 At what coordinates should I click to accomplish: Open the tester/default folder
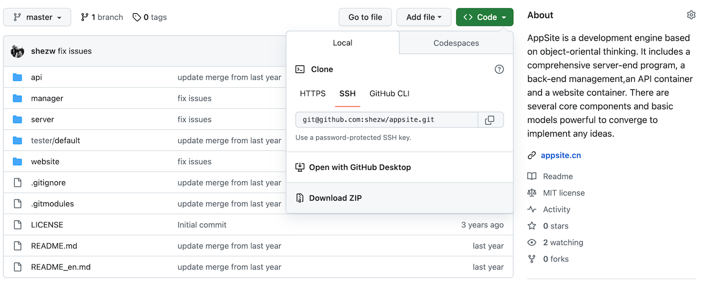point(55,141)
